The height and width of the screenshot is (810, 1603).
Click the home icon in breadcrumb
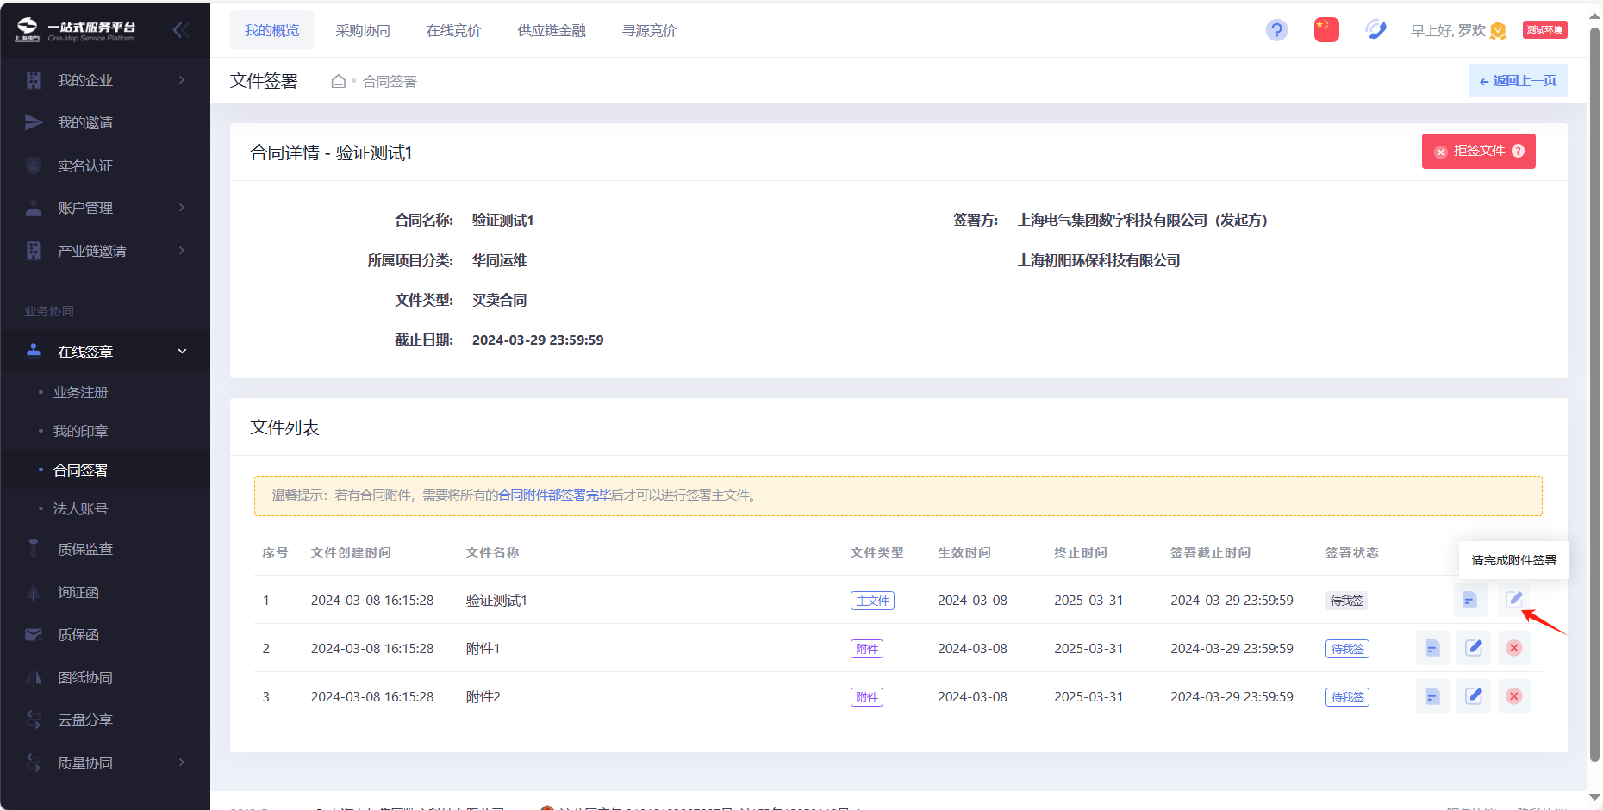click(339, 81)
